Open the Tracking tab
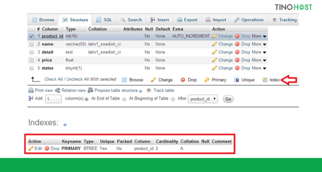This screenshot has width=322, height=172. (284, 20)
